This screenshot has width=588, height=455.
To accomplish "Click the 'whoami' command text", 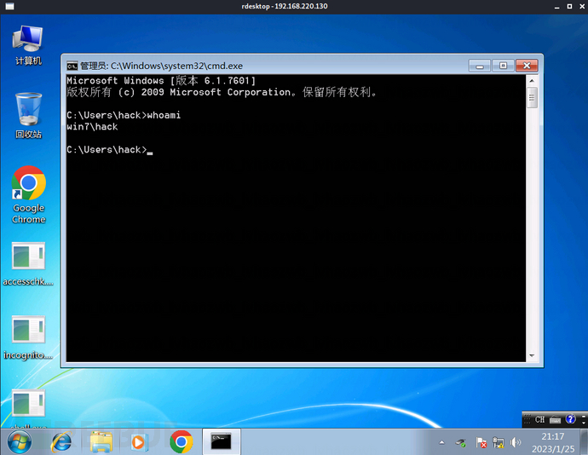I will pos(164,115).
